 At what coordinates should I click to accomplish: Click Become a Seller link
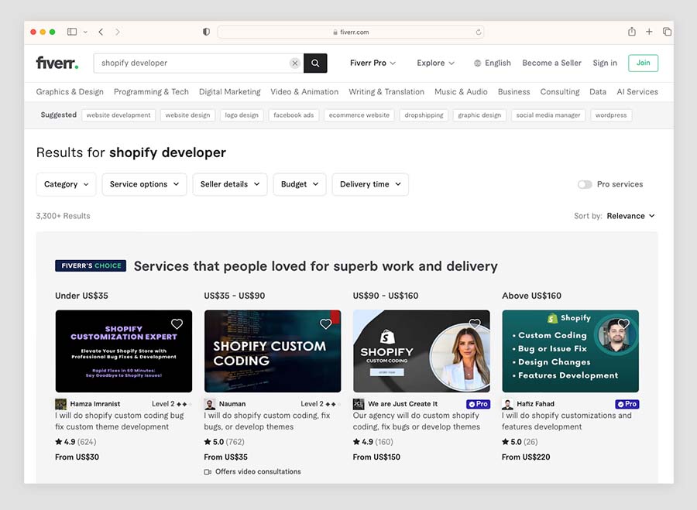[x=551, y=63]
